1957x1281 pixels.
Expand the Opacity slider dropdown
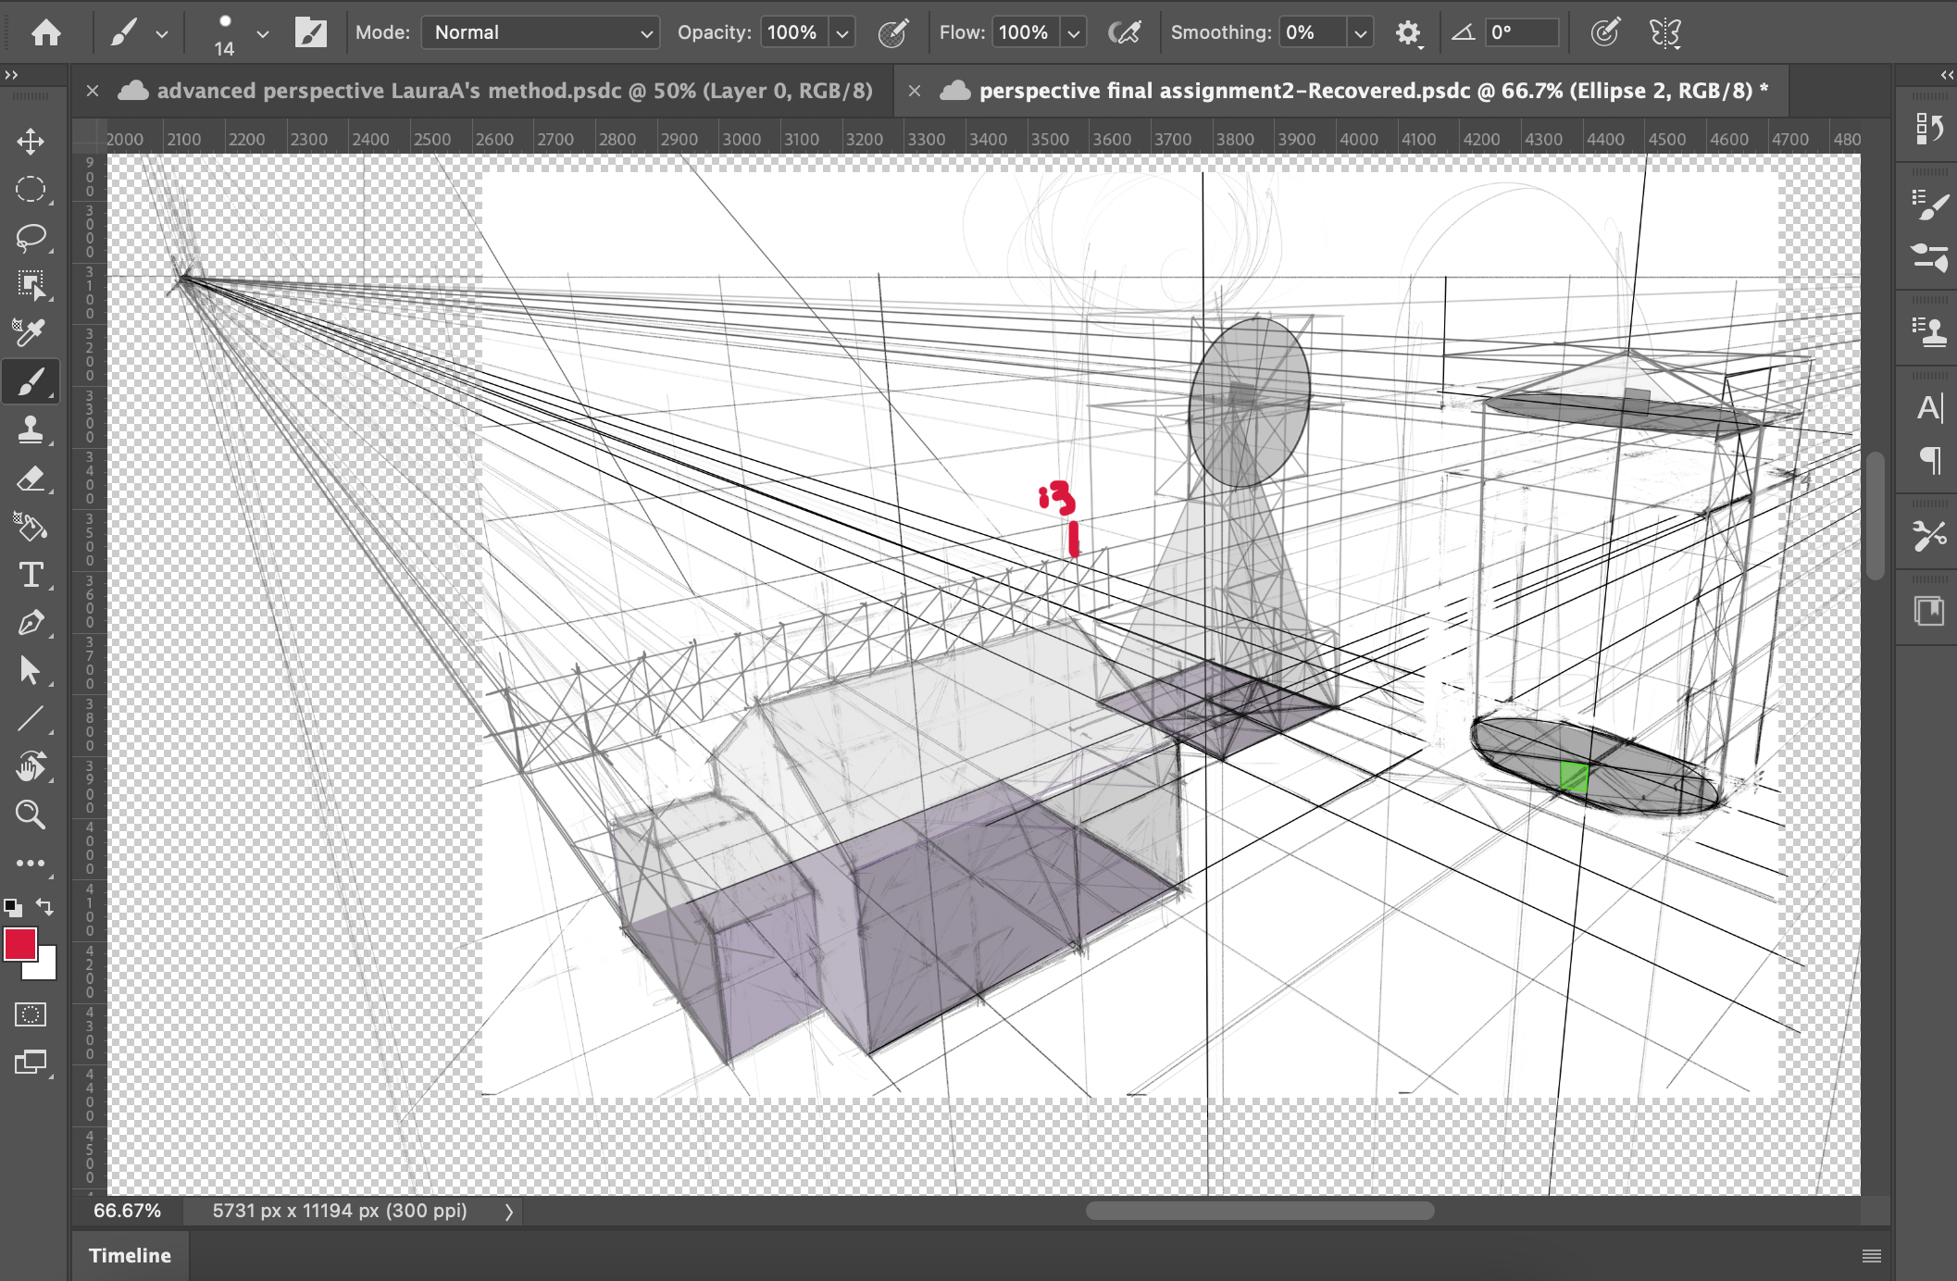coord(842,33)
